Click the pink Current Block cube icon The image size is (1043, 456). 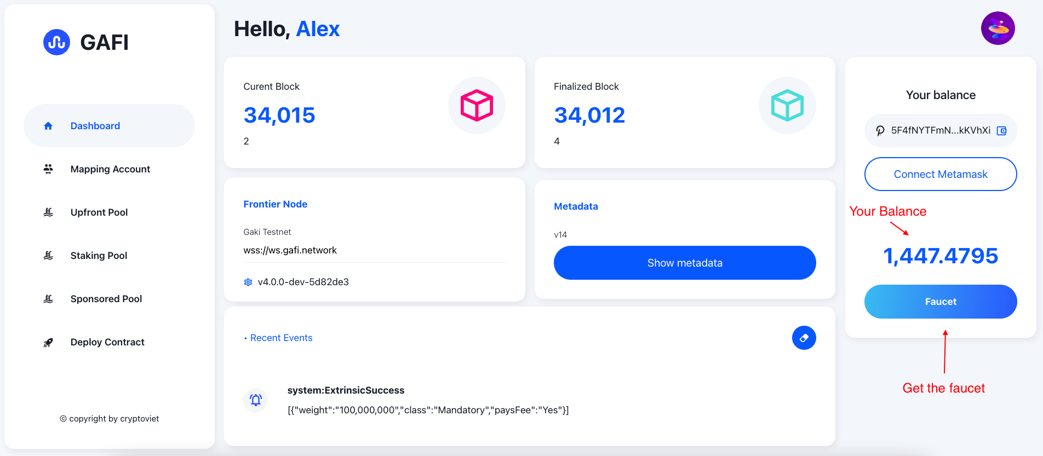coord(477,105)
